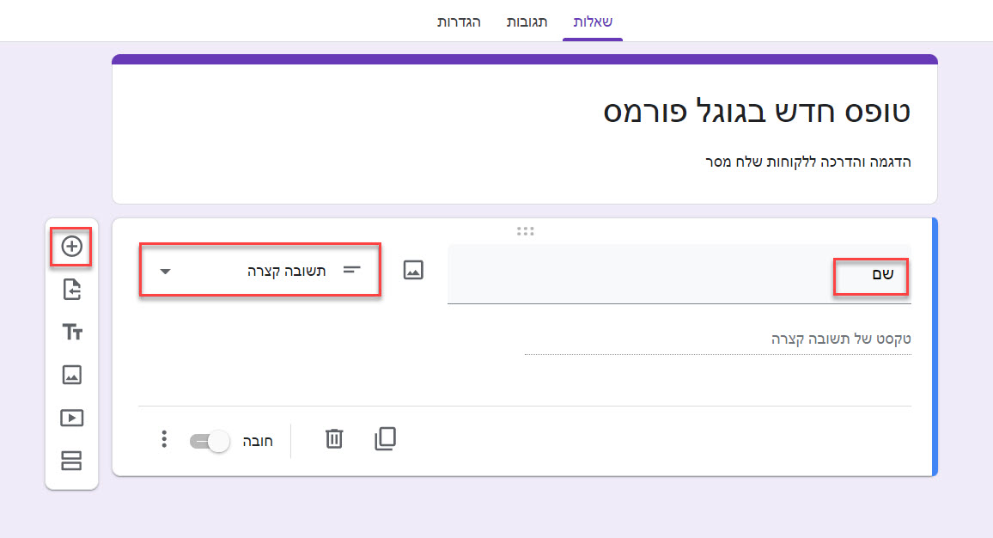Open the תשובה קצרה question type dropdown

click(x=259, y=271)
